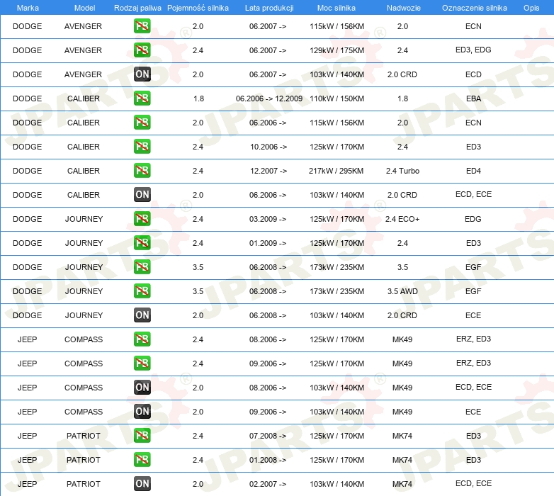
Task: Click the Rodzaj paliwa column header
Action: (137, 8)
